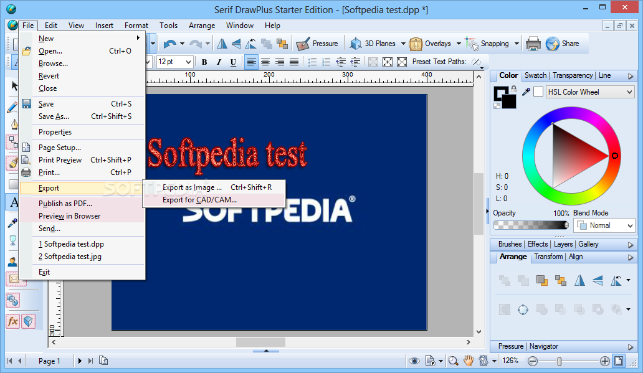The image size is (643, 373).
Task: Click the fx filter effects tool
Action: (13, 321)
